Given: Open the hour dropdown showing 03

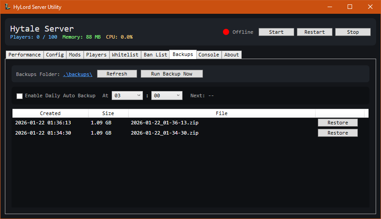Looking at the screenshot, I should 127,96.
